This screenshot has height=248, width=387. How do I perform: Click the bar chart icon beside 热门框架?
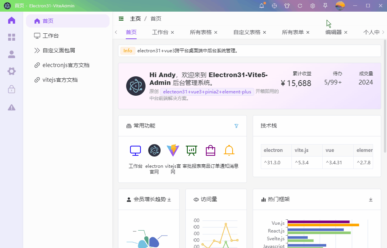click(263, 200)
